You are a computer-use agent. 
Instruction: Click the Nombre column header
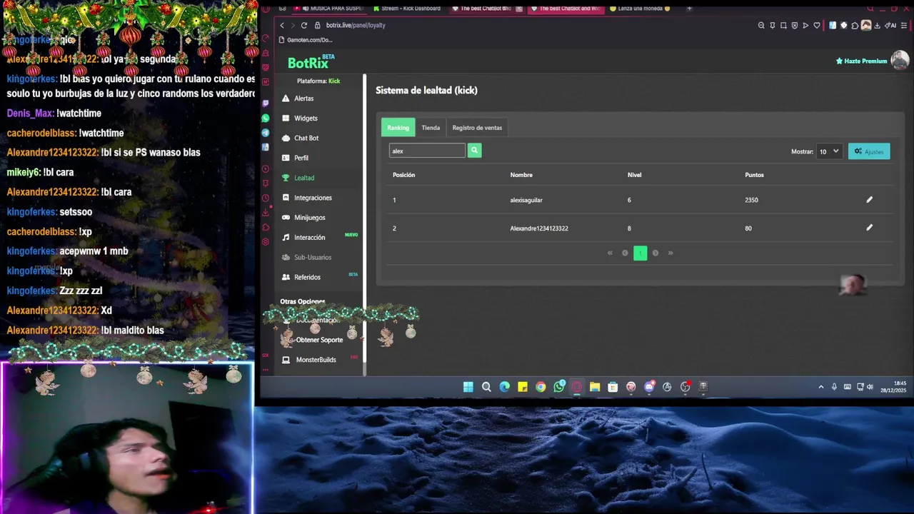[521, 175]
